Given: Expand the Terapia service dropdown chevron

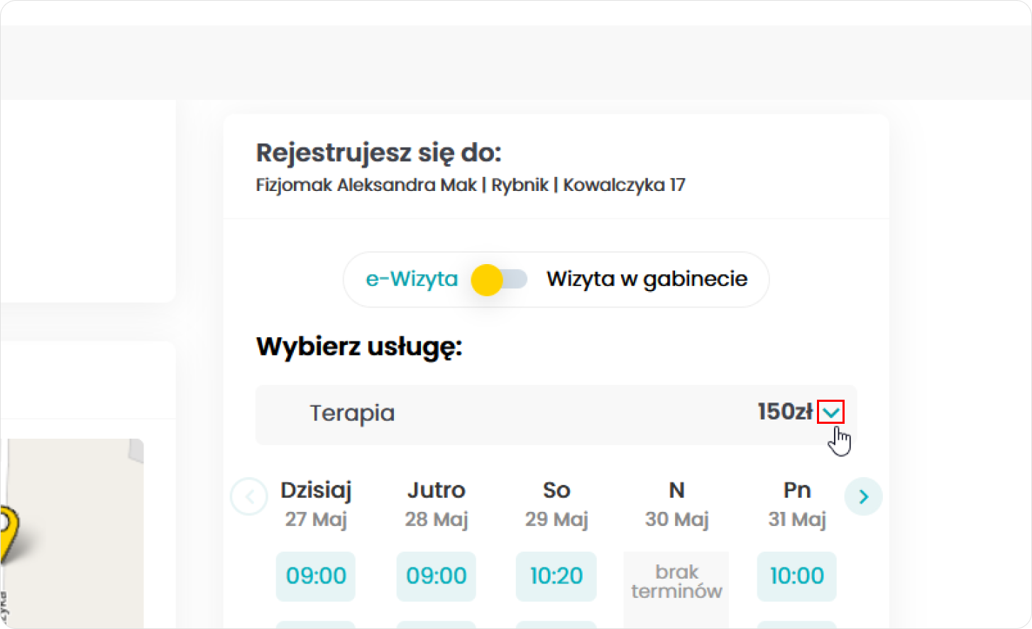Looking at the screenshot, I should tap(830, 412).
